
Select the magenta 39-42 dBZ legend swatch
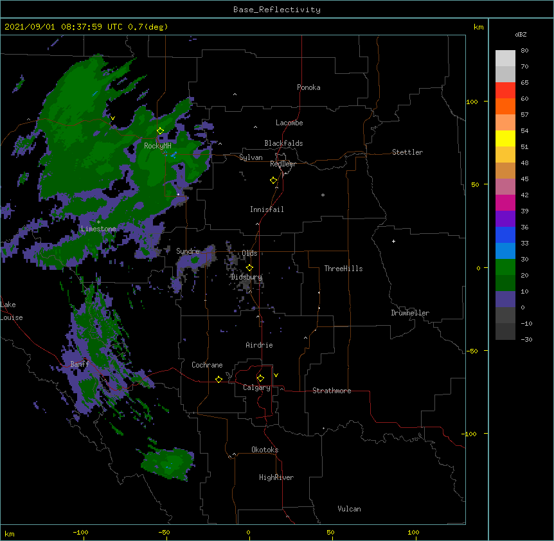505,203
